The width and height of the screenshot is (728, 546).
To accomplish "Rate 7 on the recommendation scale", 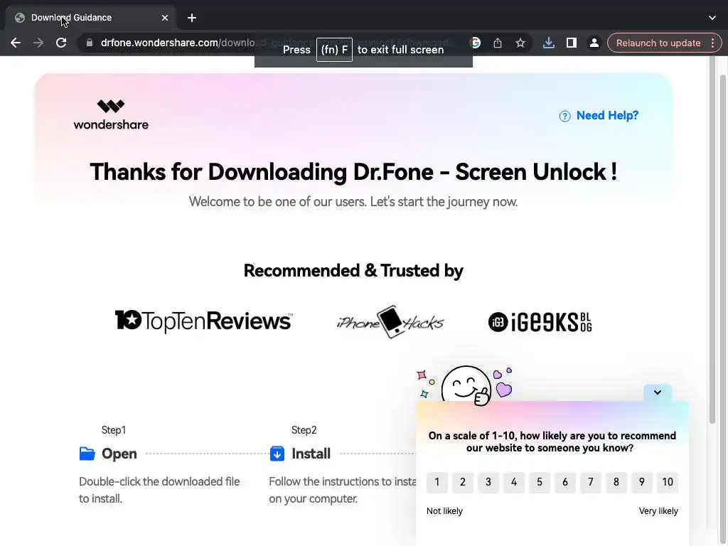I will tap(591, 482).
